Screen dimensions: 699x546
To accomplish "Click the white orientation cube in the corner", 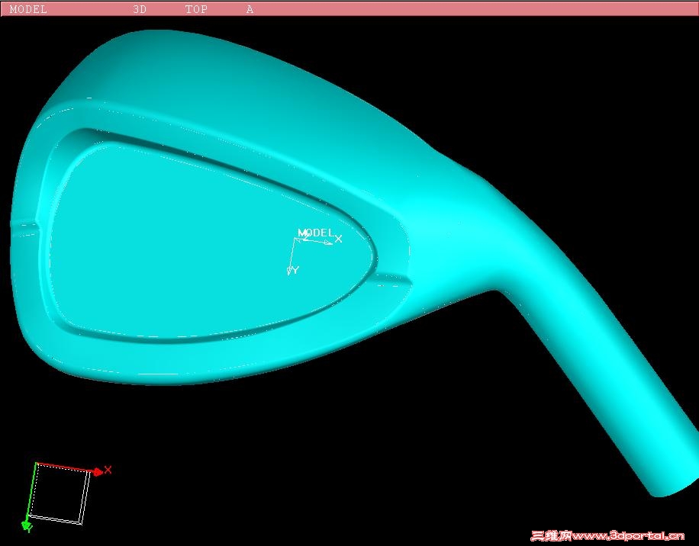I will pos(60,494).
